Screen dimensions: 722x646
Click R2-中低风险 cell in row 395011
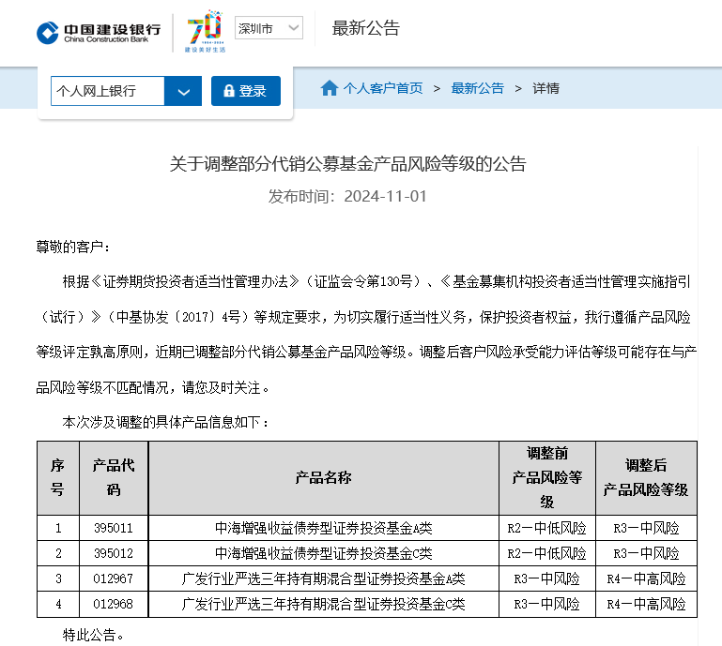click(547, 528)
